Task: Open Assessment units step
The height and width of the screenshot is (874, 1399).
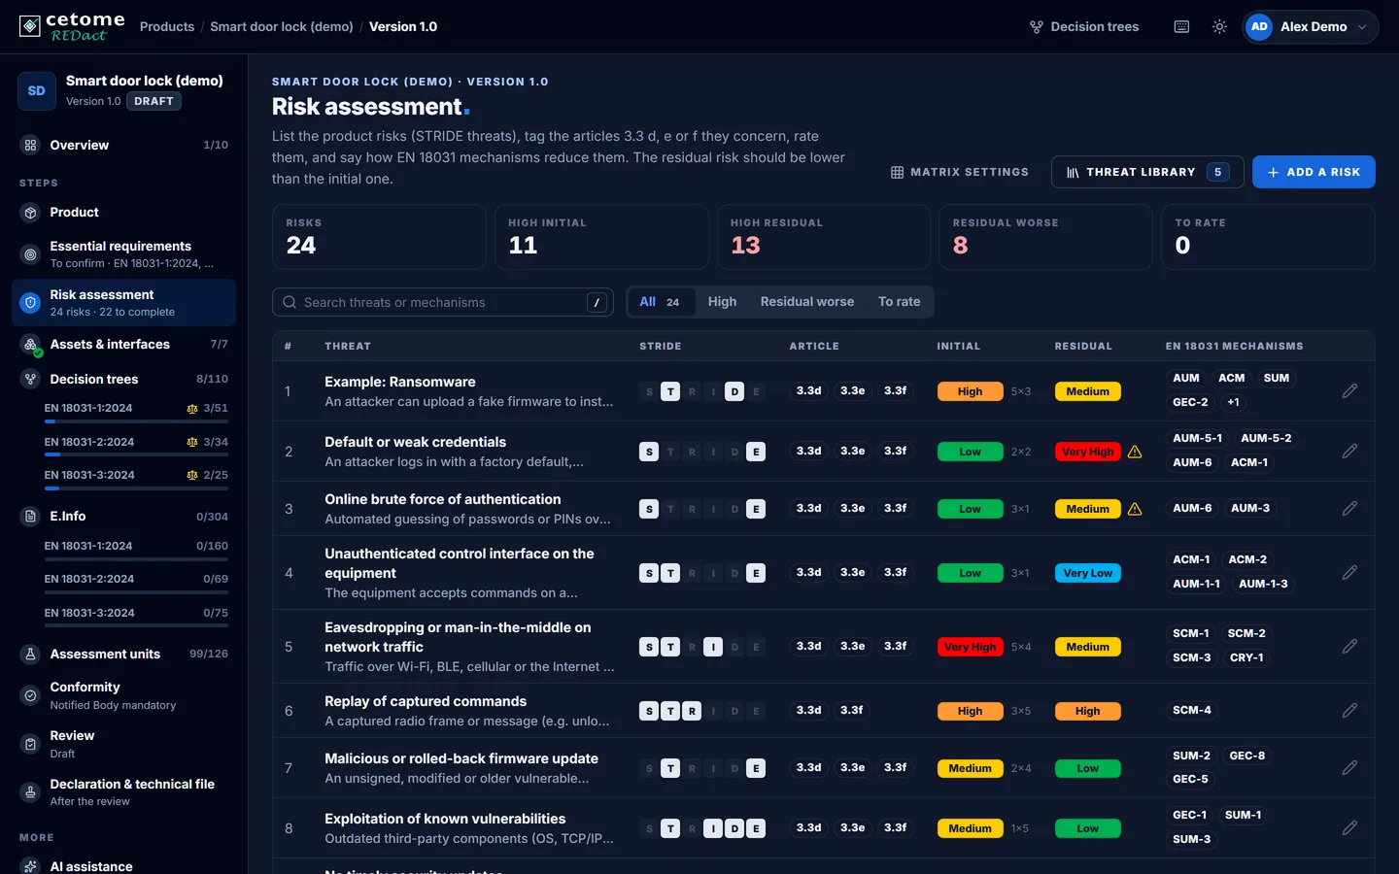Action: tap(123, 654)
